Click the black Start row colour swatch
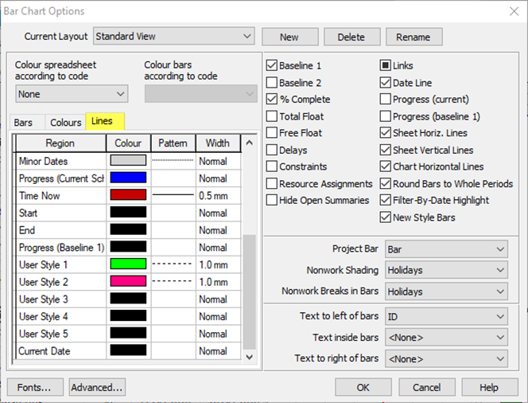Screen dimensions: 528x403 click(128, 212)
